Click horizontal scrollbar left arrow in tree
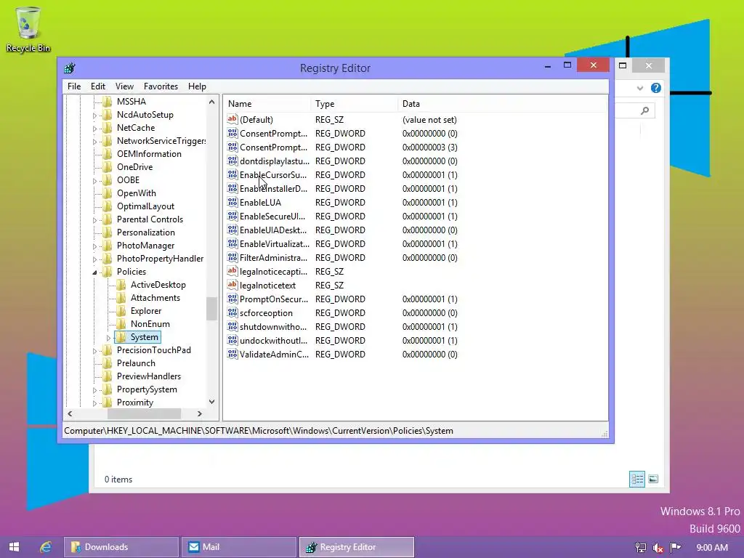This screenshot has height=558, width=744. coord(70,413)
